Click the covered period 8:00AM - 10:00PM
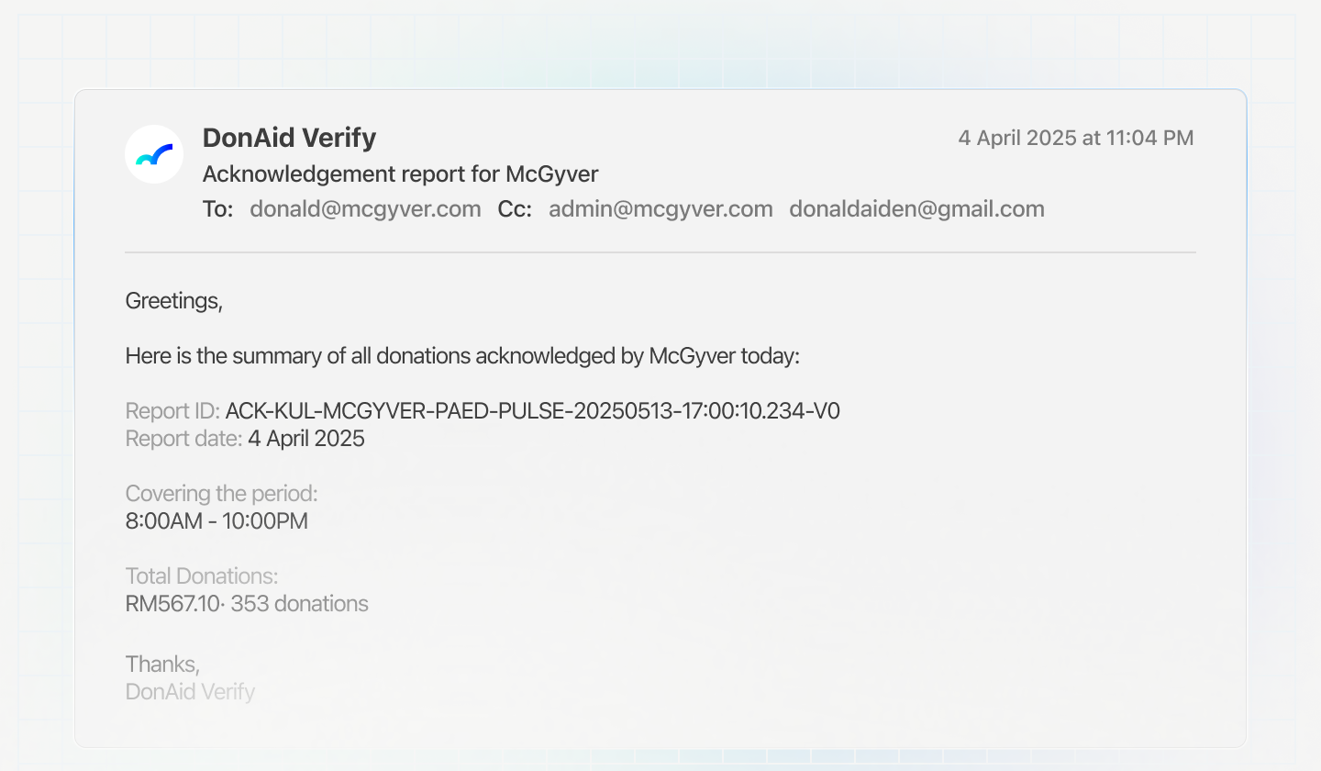The height and width of the screenshot is (771, 1321). point(216,521)
